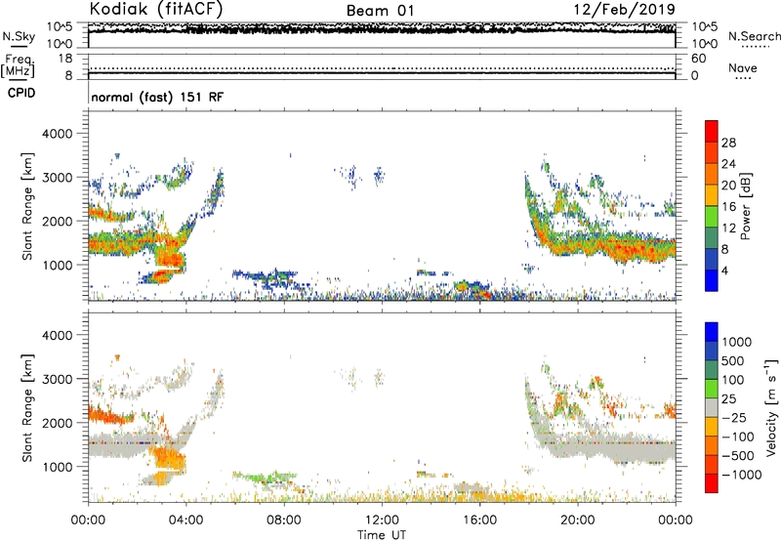Click the 'Nave' legend label
The image size is (781, 541).
click(742, 67)
